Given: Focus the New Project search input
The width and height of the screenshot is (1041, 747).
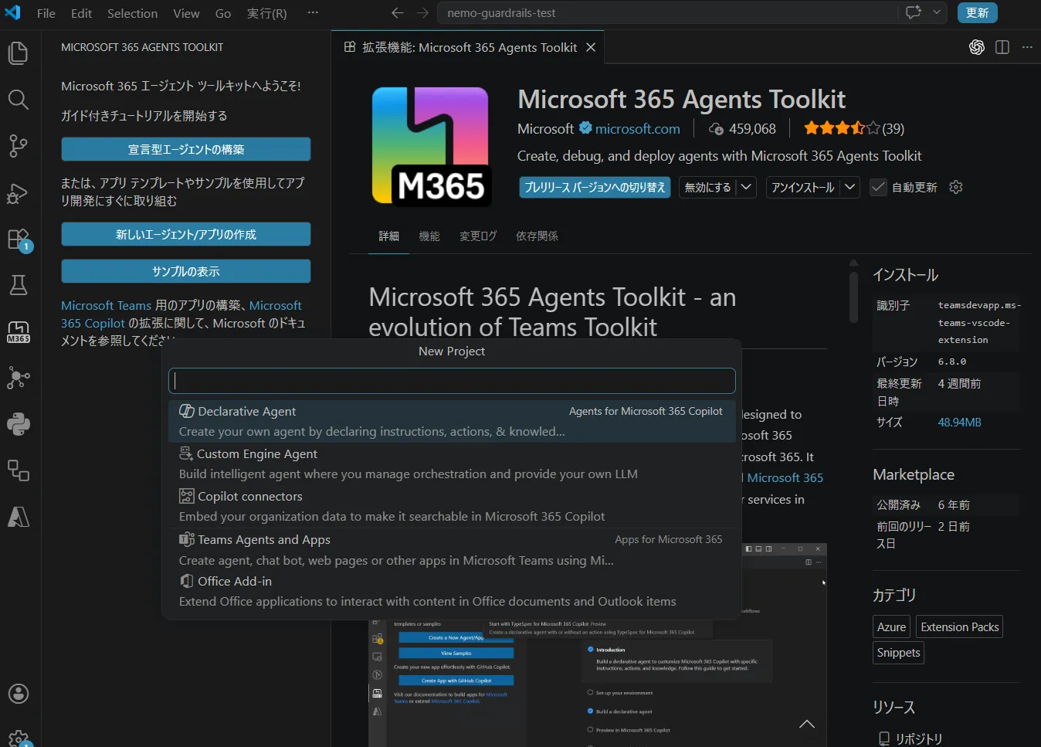Looking at the screenshot, I should tap(452, 380).
